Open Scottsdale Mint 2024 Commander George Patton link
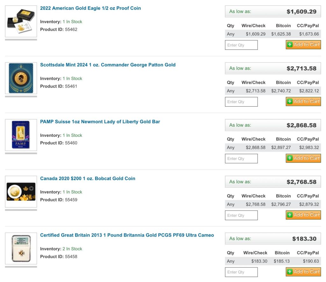 [x=108, y=65]
